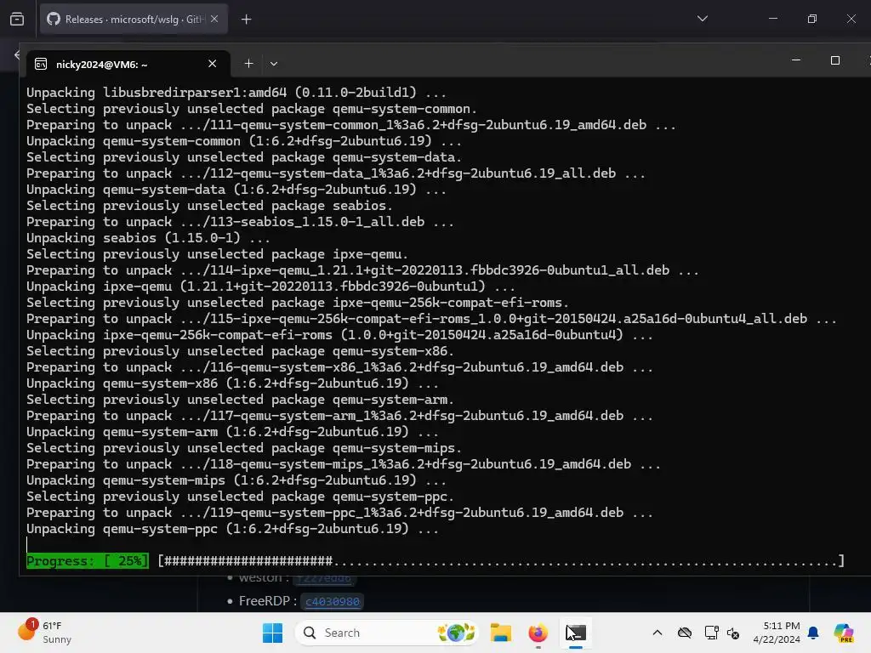Open a new browser tab

click(246, 20)
